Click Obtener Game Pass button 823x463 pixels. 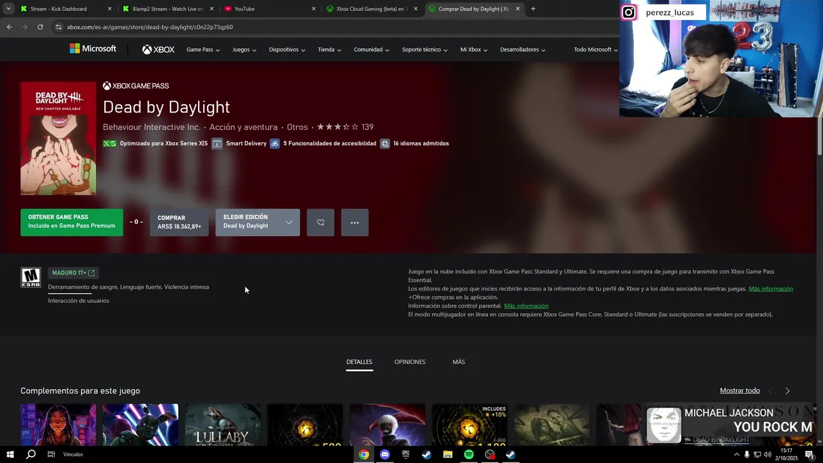[x=71, y=222]
